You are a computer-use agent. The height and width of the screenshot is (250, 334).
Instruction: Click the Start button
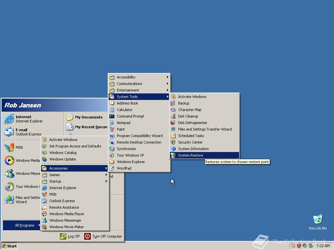[x=9, y=246]
